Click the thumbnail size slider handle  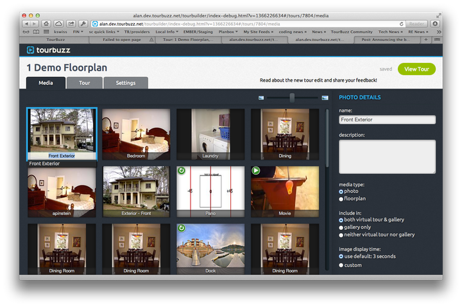click(x=292, y=98)
